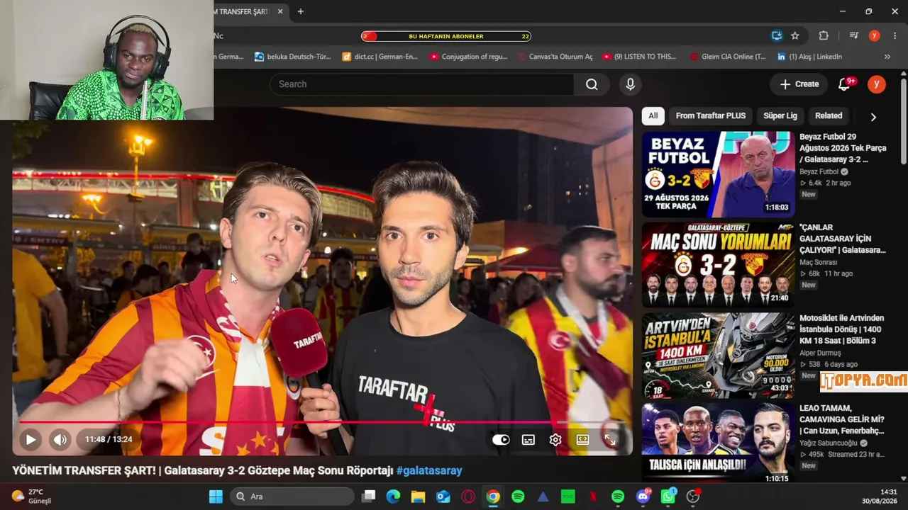
Task: Open the Create button menu
Action: [x=799, y=84]
